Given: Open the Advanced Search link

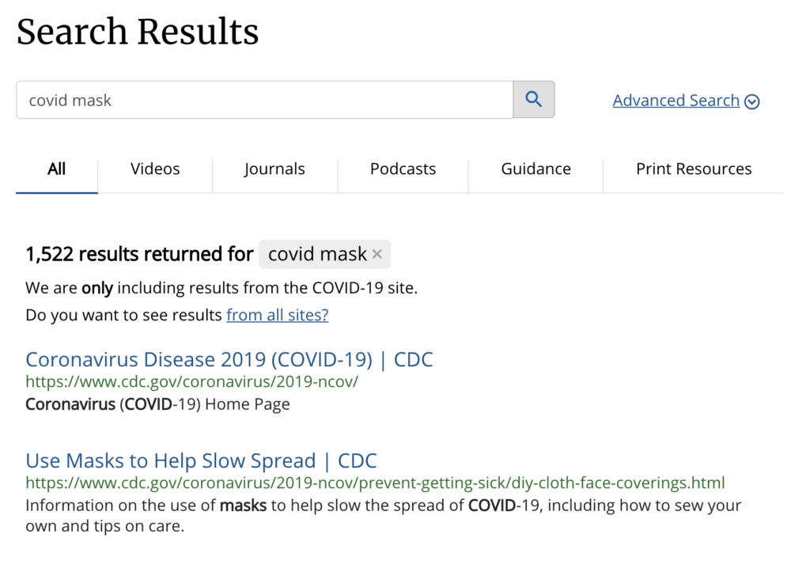Looking at the screenshot, I should 676,100.
